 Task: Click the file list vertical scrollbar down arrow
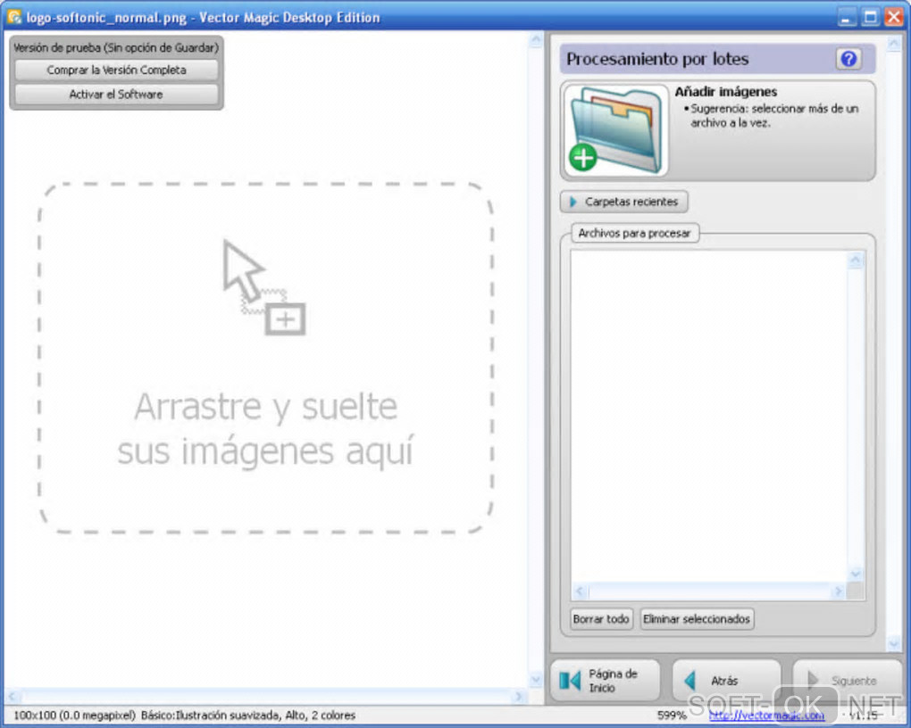tap(856, 574)
